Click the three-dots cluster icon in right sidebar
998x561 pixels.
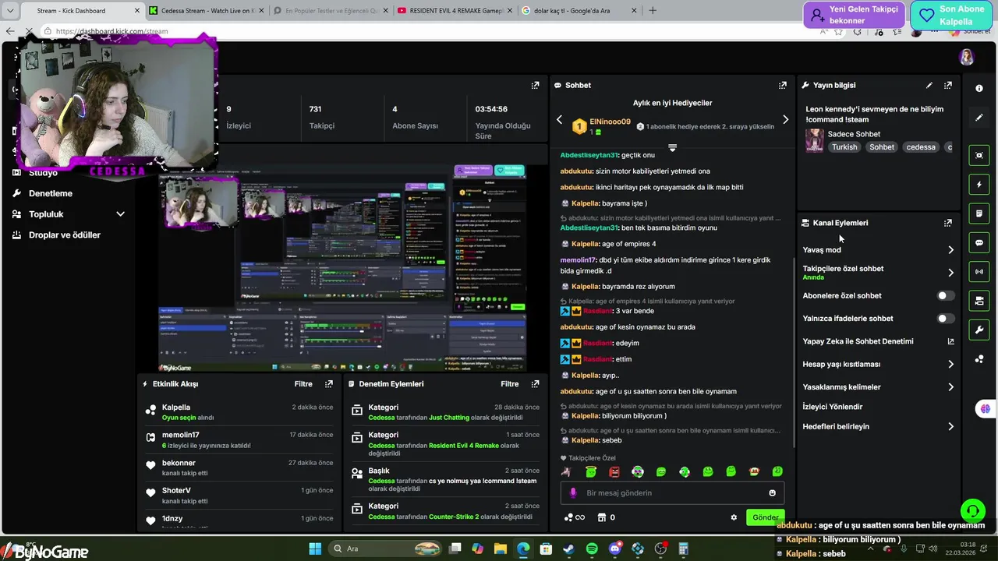click(979, 359)
